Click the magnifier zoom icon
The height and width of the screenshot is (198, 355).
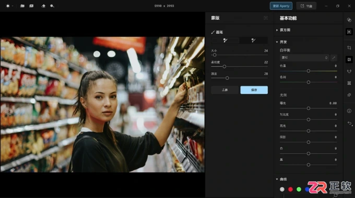[x=52, y=6]
